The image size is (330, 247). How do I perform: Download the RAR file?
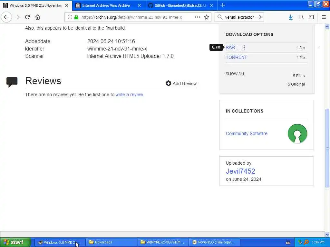point(230,47)
